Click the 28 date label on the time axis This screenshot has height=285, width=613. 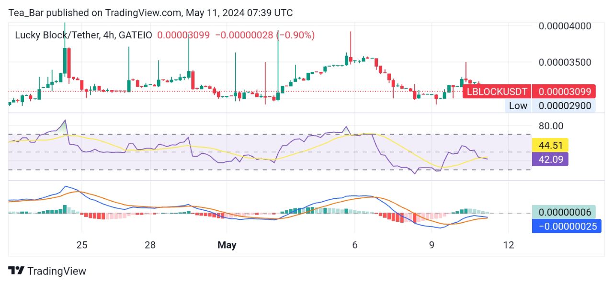point(150,245)
